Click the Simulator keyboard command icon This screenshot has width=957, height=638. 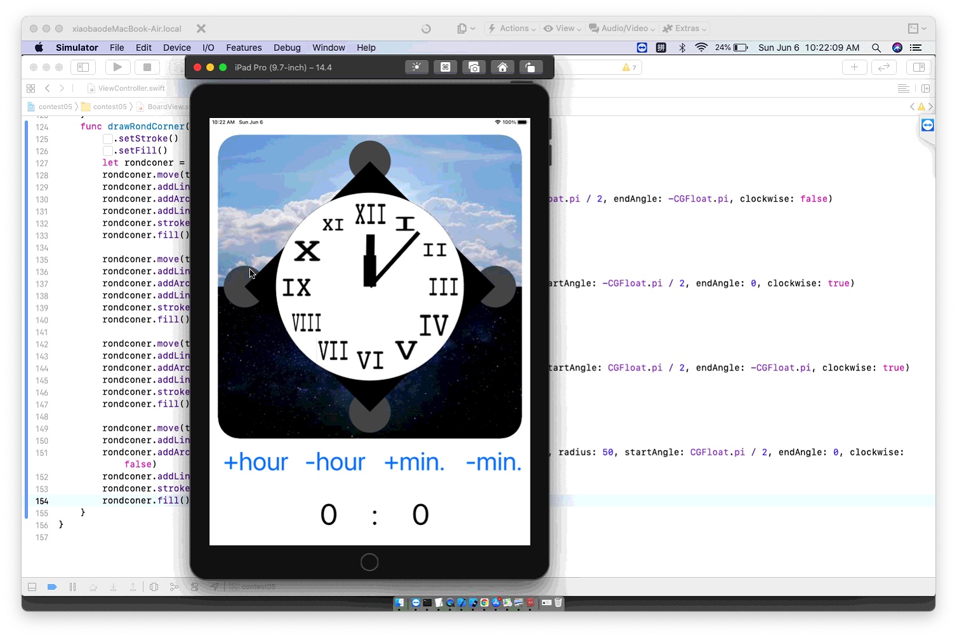(x=445, y=67)
